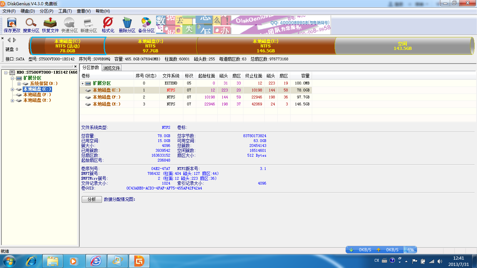Select 本地磁盘(E:) in the left tree
The height and width of the screenshot is (268, 477).
37,100
